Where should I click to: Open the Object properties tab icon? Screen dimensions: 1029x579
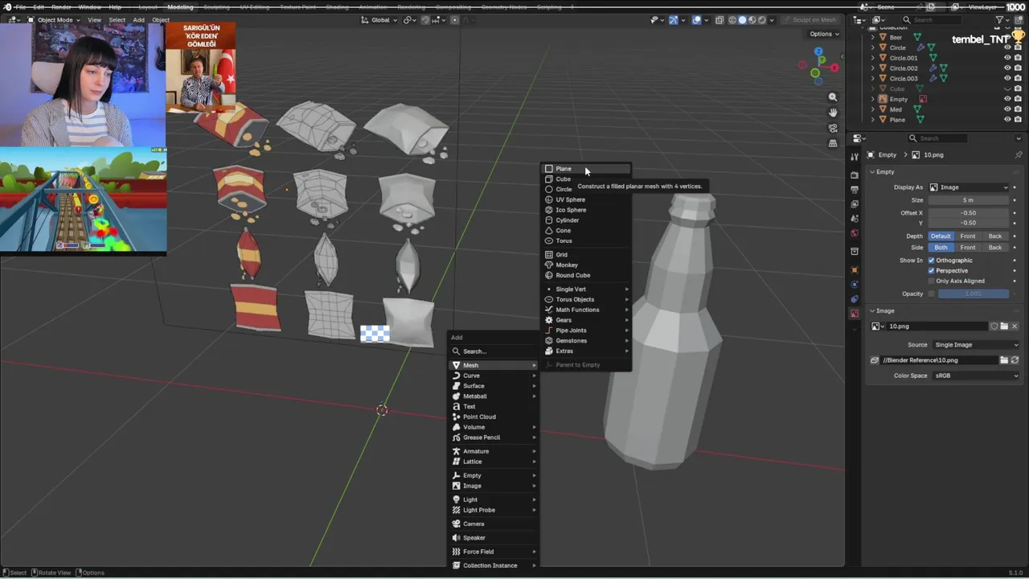coord(855,269)
